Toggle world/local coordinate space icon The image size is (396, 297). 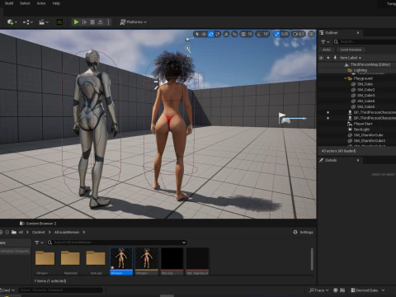[226, 34]
